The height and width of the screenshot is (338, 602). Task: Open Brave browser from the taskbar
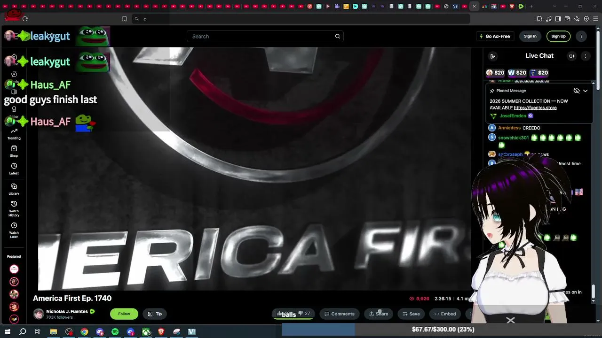[161, 332]
